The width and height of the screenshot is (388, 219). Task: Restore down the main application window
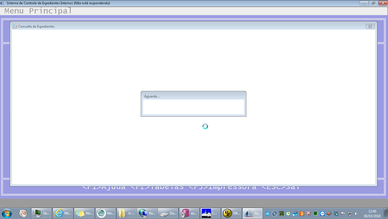tap(373, 3)
